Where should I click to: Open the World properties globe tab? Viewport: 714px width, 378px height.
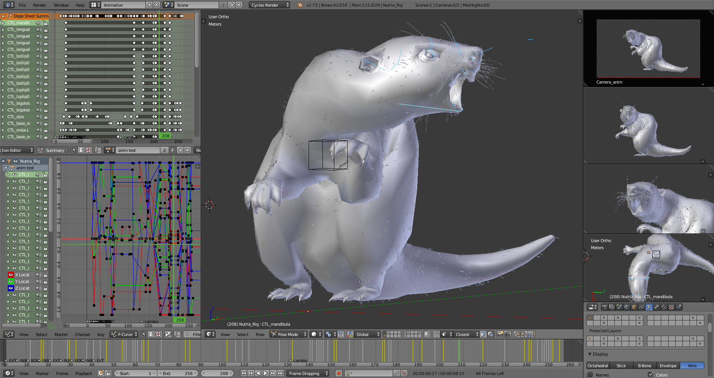pos(627,307)
